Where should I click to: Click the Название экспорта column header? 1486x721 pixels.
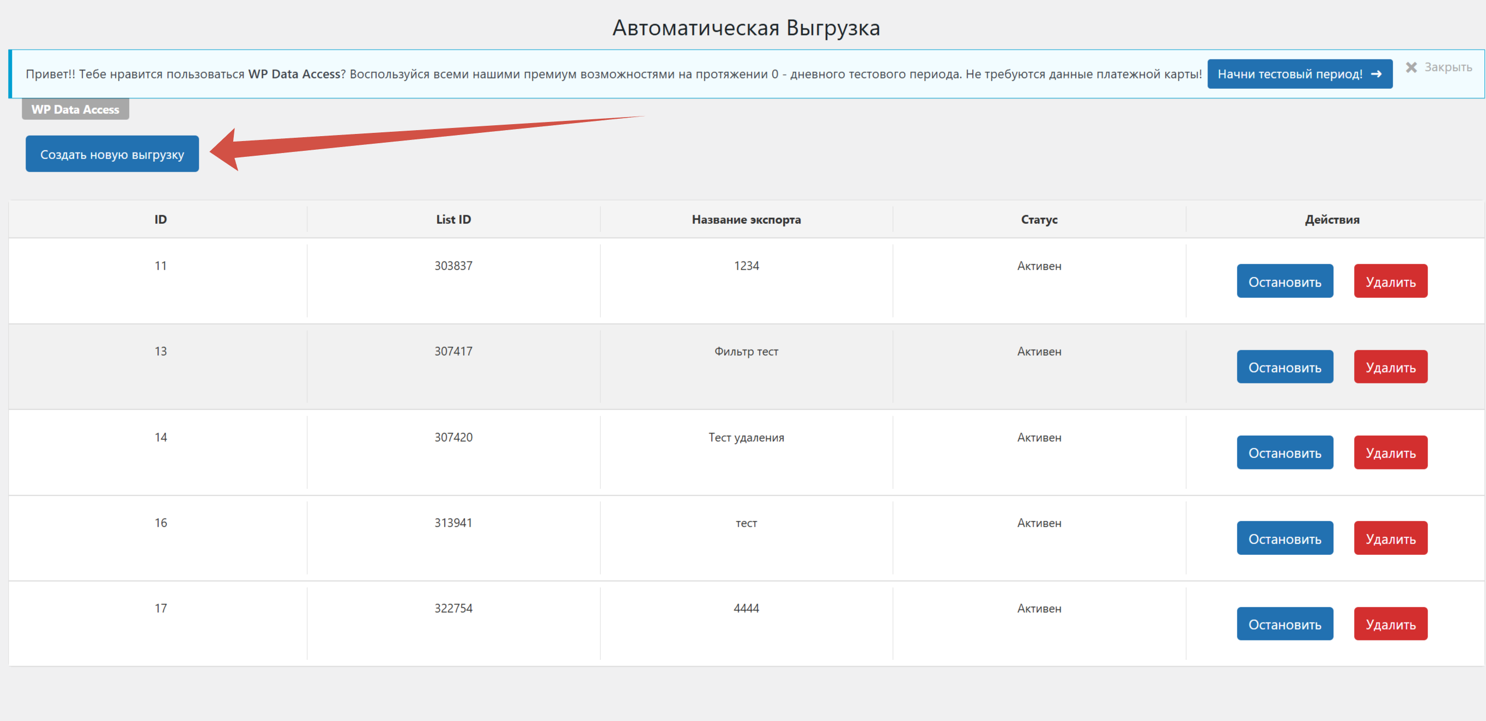click(x=746, y=219)
